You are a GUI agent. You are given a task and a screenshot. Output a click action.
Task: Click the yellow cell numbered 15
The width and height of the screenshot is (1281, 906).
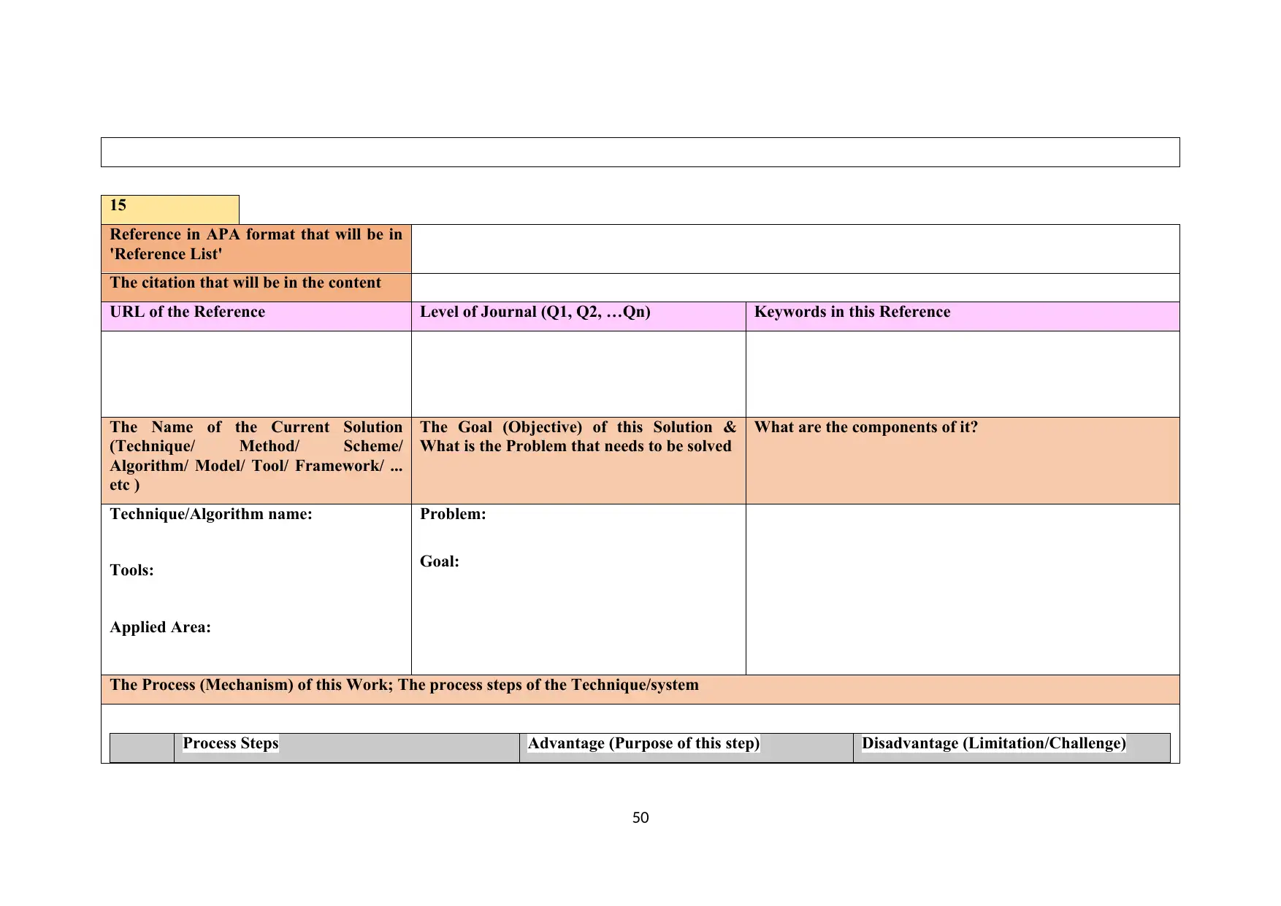[x=169, y=210]
